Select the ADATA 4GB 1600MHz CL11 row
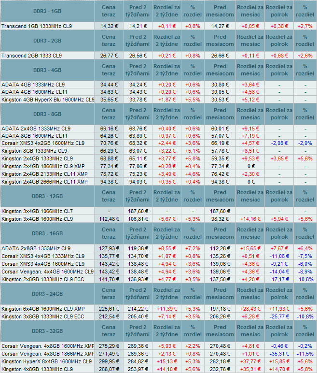The width and height of the screenshot is (317, 373). (158, 92)
